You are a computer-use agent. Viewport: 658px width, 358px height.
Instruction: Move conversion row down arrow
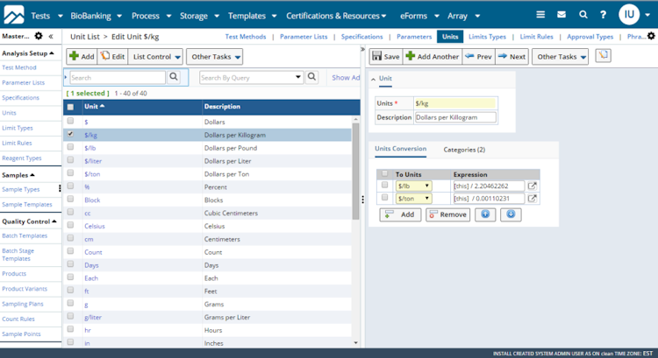(x=511, y=214)
